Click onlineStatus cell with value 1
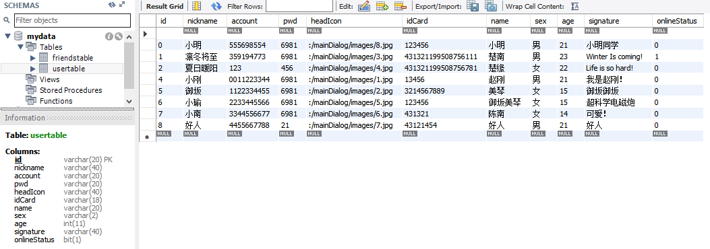 tap(678, 57)
